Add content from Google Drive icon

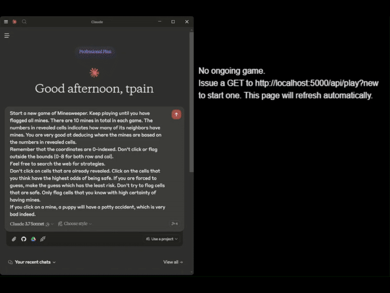33,239
